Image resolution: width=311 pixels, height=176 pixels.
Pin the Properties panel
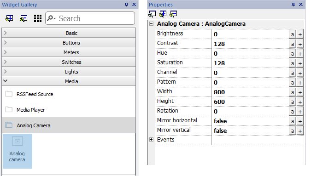click(293, 4)
